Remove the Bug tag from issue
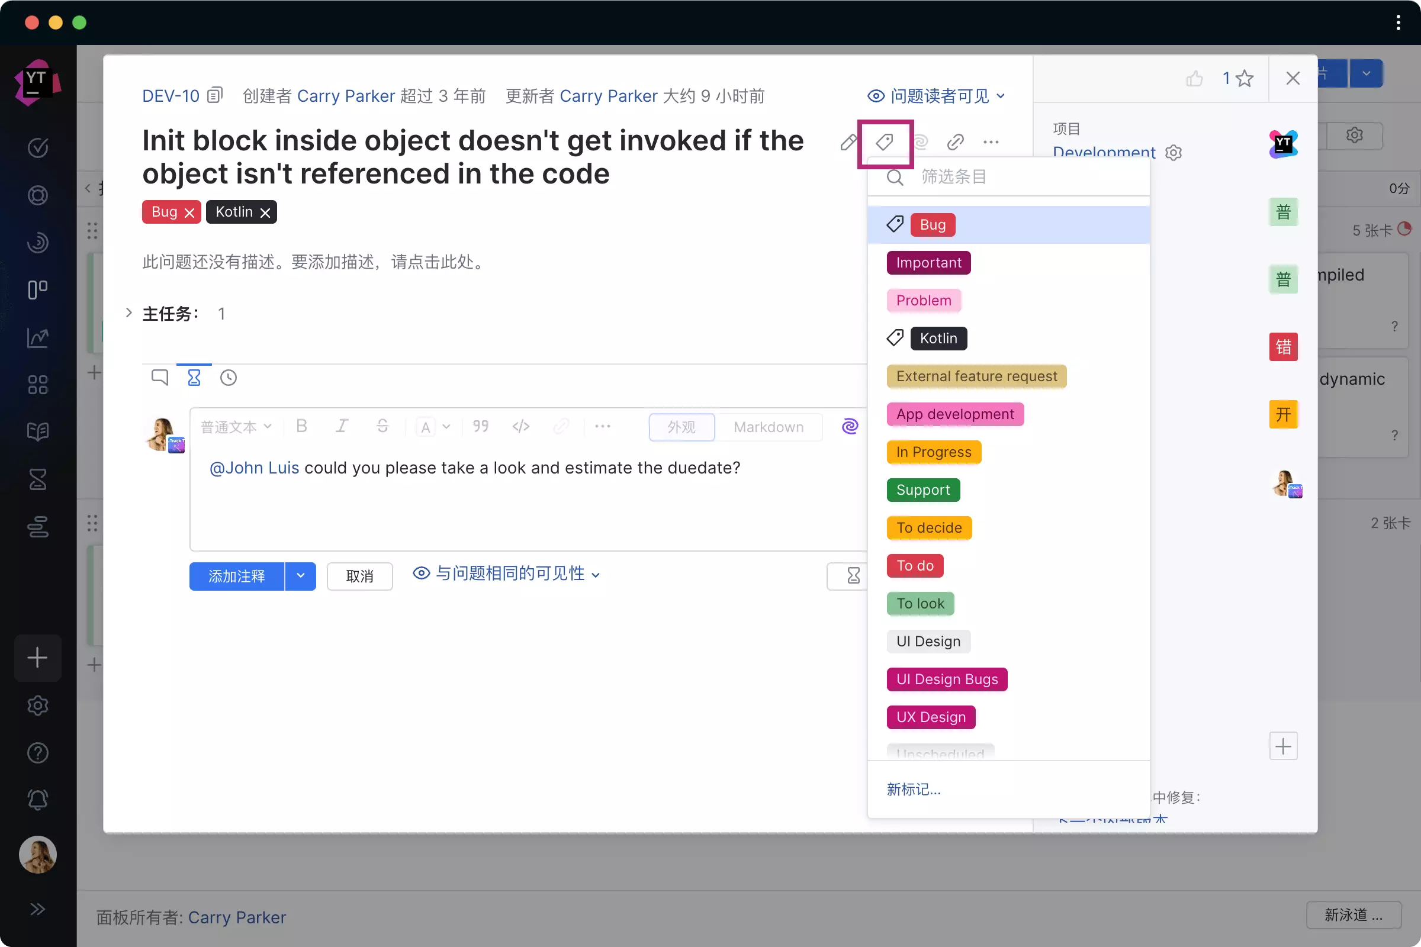1421x947 pixels. [x=189, y=212]
